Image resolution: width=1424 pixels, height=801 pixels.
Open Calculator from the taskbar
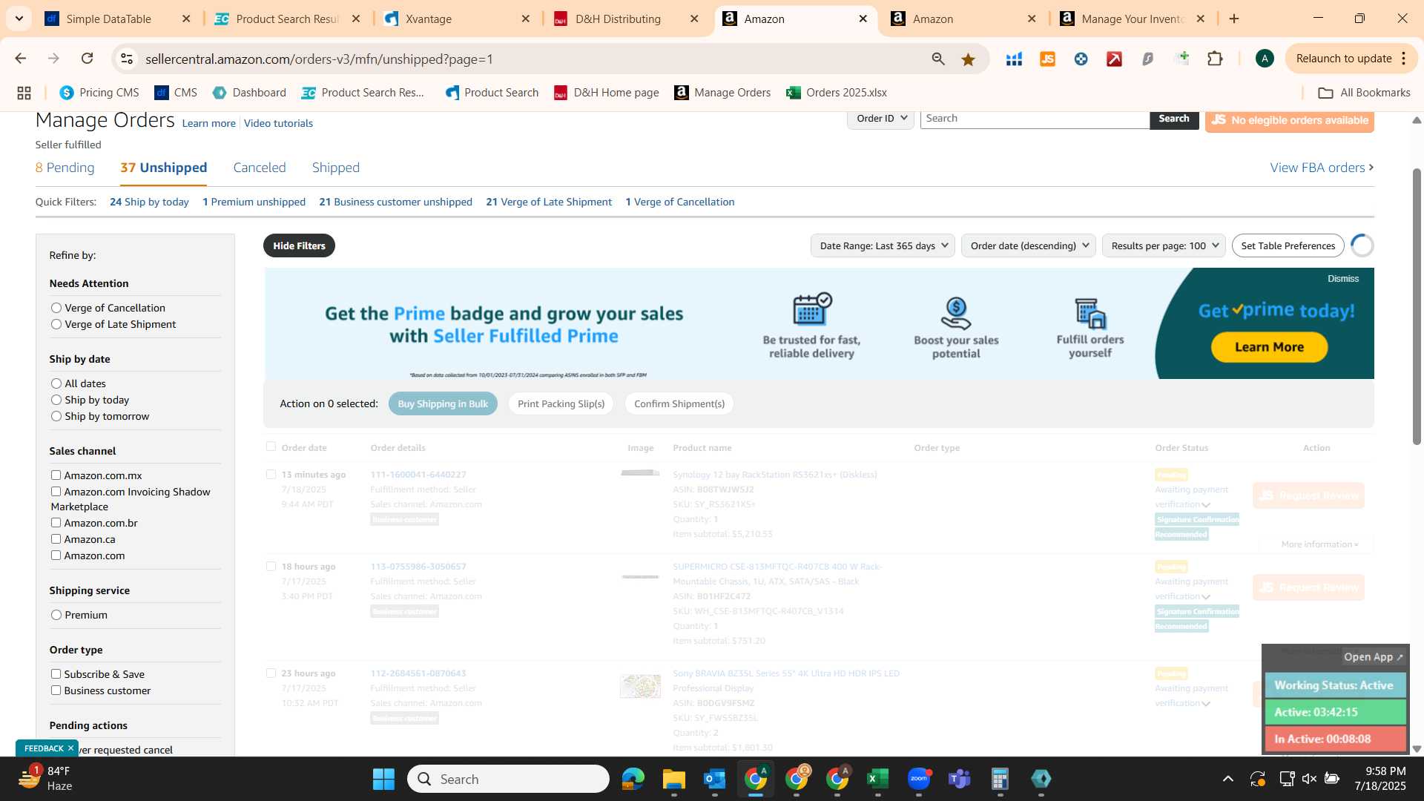click(1000, 779)
